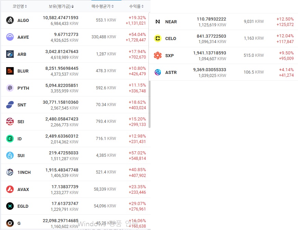This screenshot has height=230, width=298.
Task: Select the NEAR coin icon
Action: pyautogui.click(x=158, y=22)
